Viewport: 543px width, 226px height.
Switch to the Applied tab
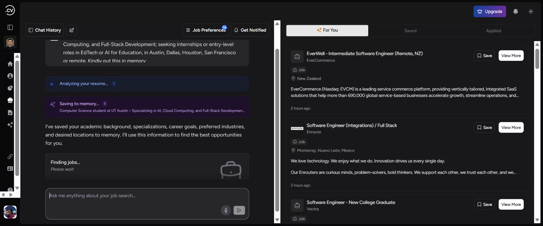494,31
